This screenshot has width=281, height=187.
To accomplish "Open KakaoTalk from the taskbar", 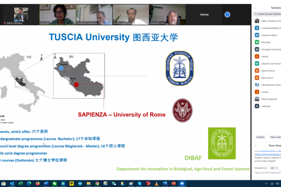I will coord(72,184).
